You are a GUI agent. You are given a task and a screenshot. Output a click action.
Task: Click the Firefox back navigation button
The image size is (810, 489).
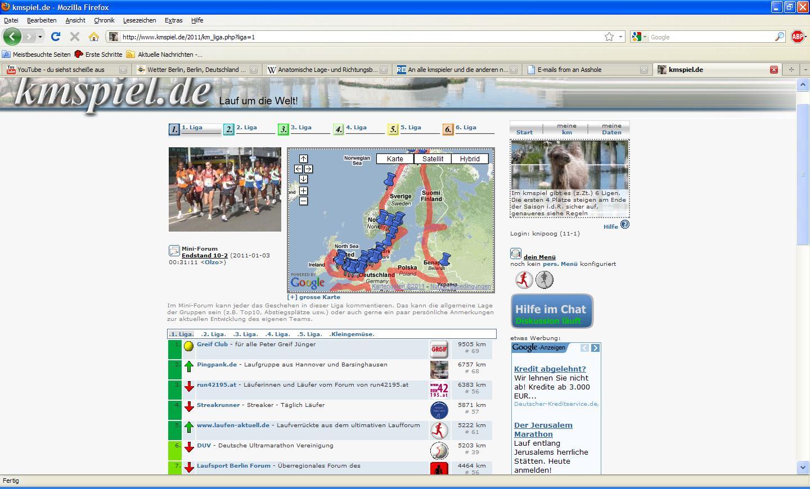click(12, 37)
